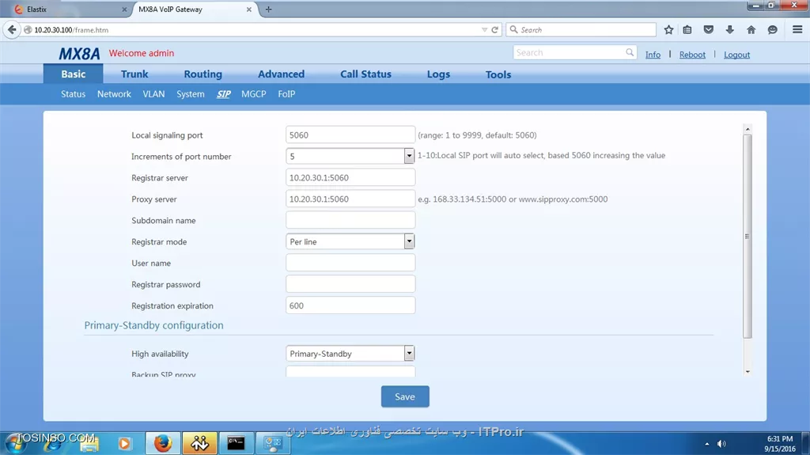
Task: Click the file explorer taskbar icon
Action: tap(89, 443)
